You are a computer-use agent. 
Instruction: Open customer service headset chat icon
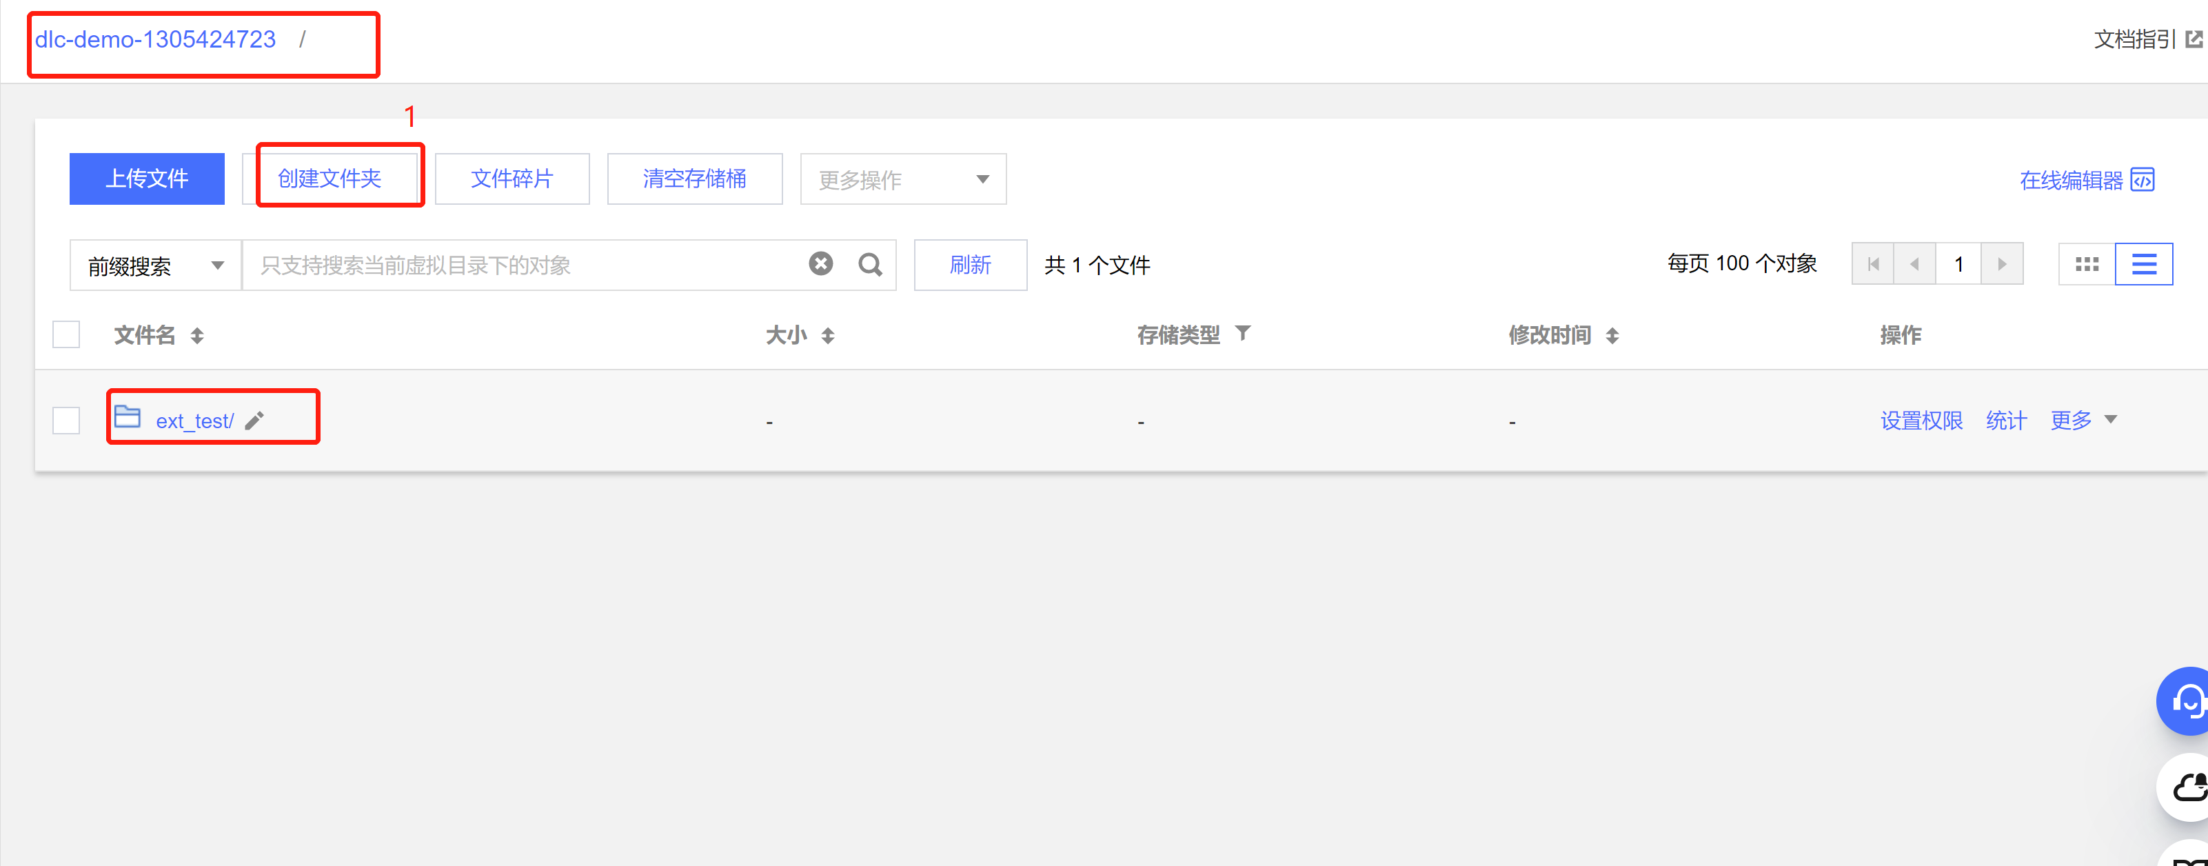pyautogui.click(x=2187, y=701)
